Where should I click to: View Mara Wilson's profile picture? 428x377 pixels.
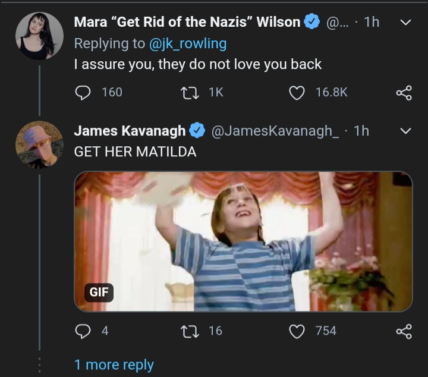tap(40, 36)
